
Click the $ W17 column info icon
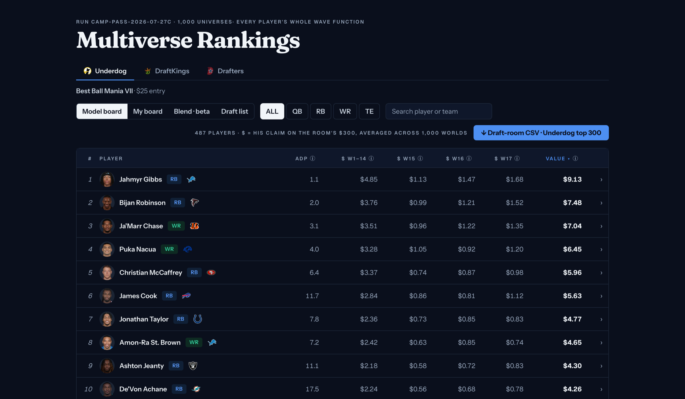click(x=517, y=158)
